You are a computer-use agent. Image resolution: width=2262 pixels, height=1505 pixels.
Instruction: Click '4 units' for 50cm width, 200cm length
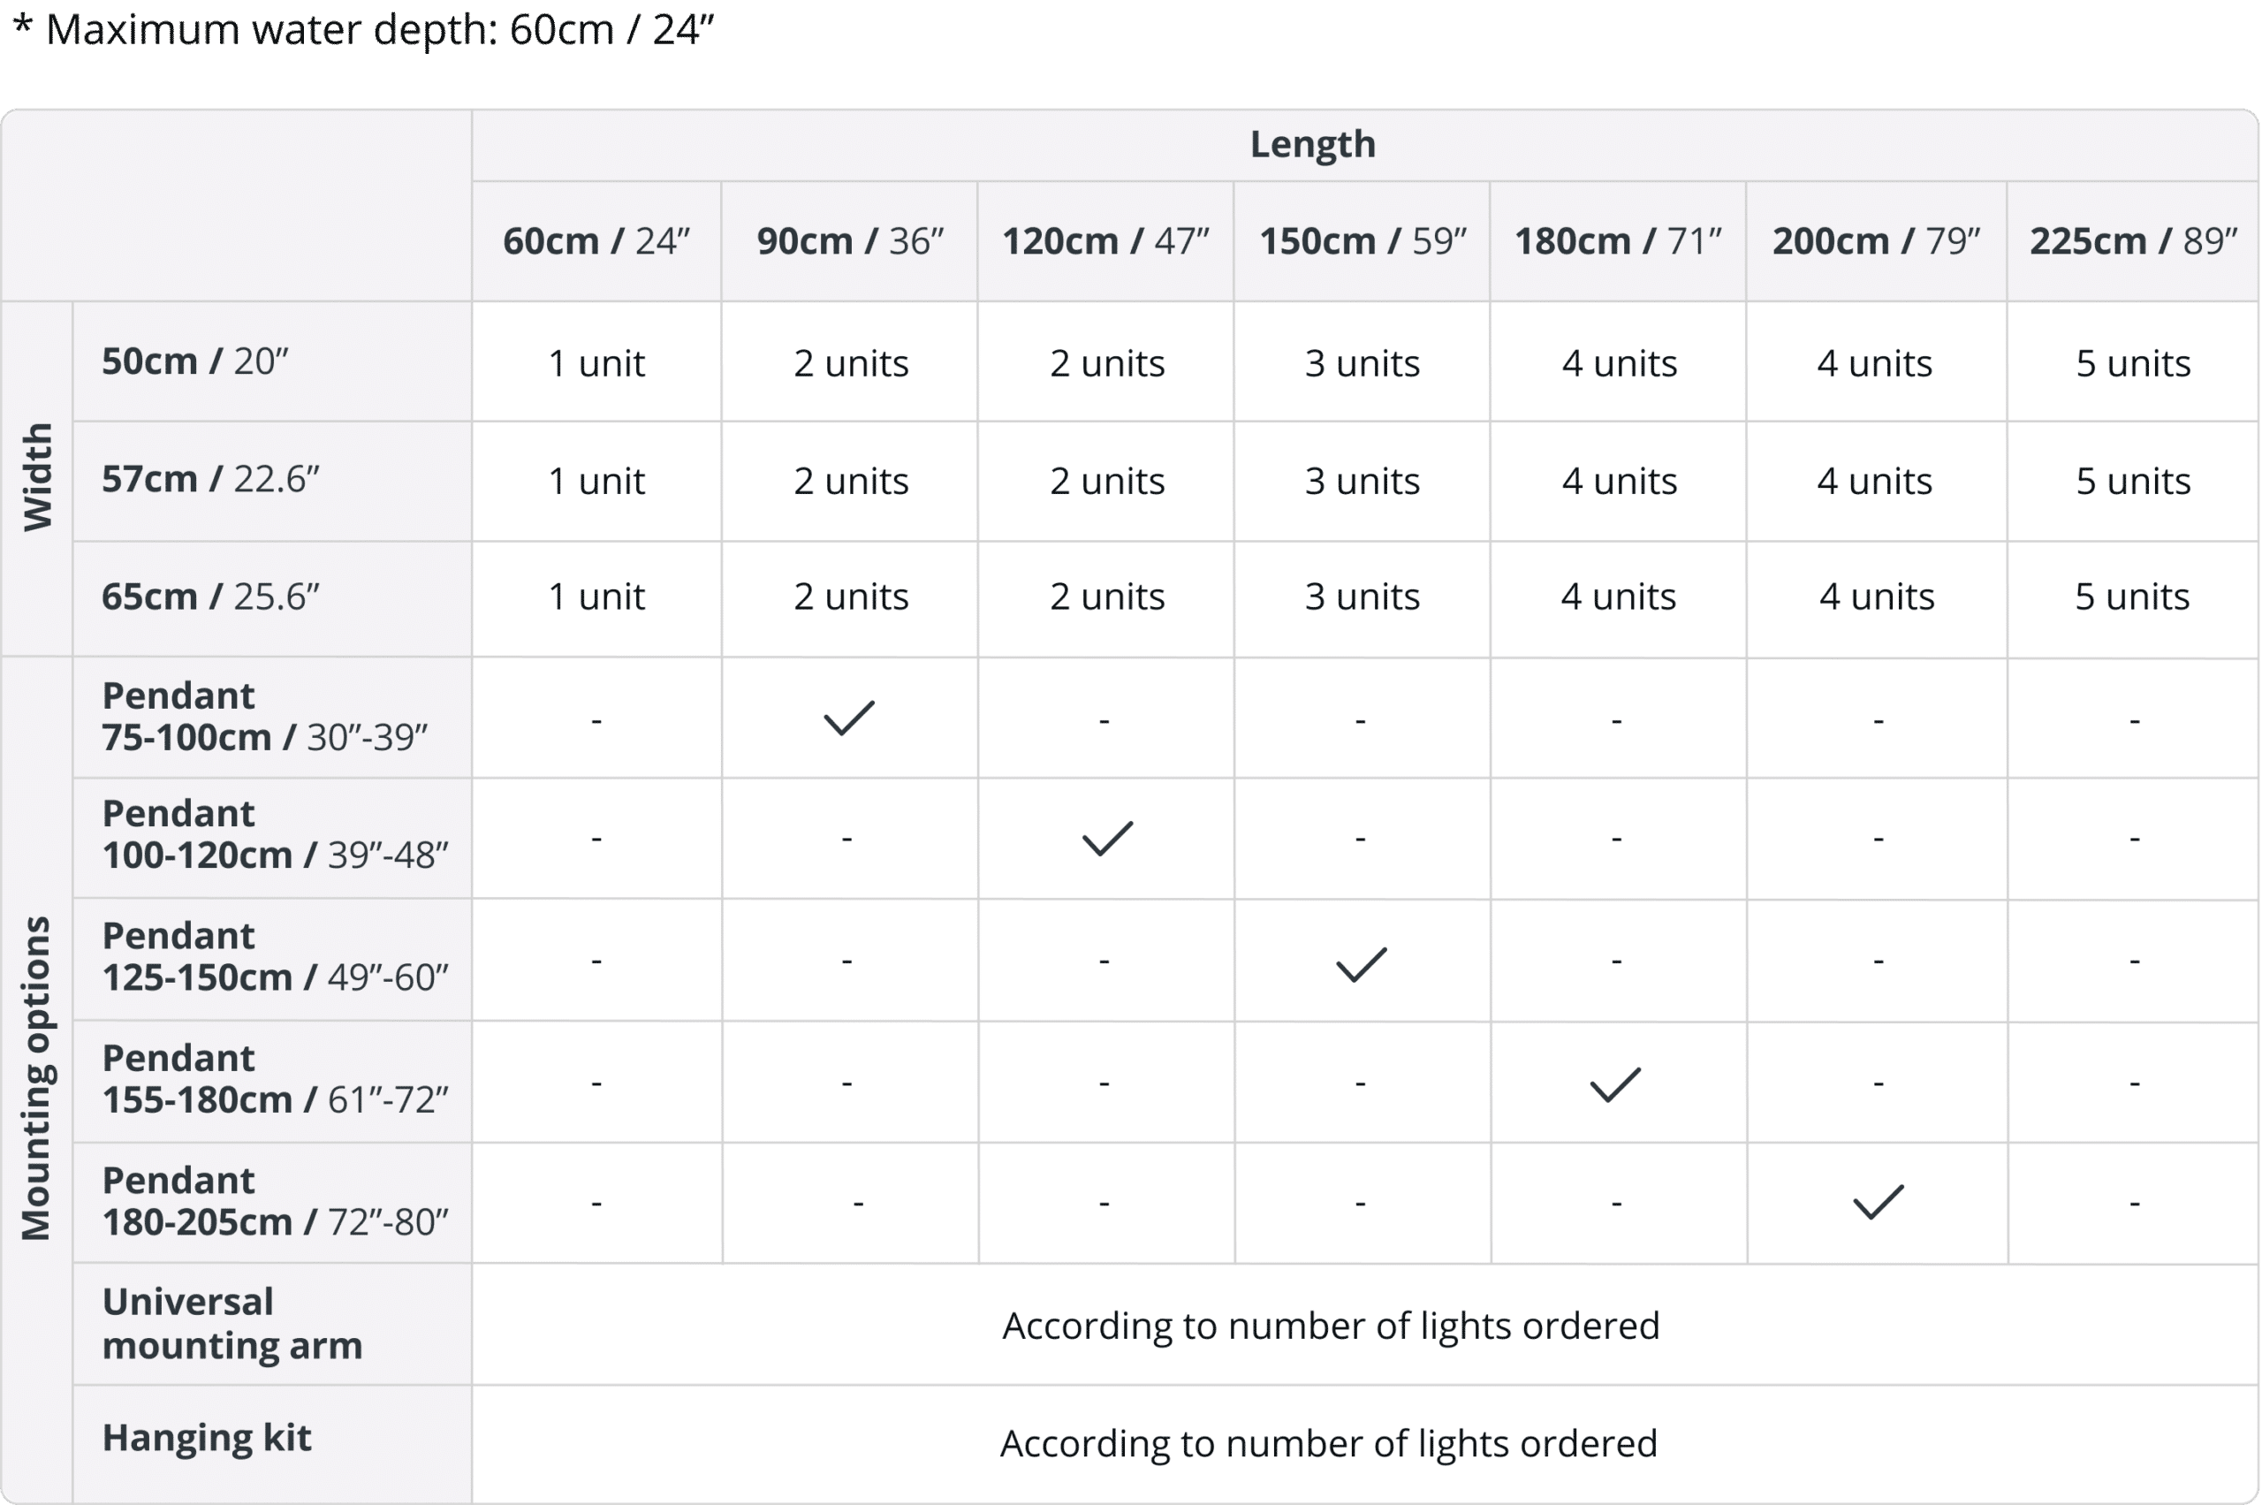(1874, 364)
